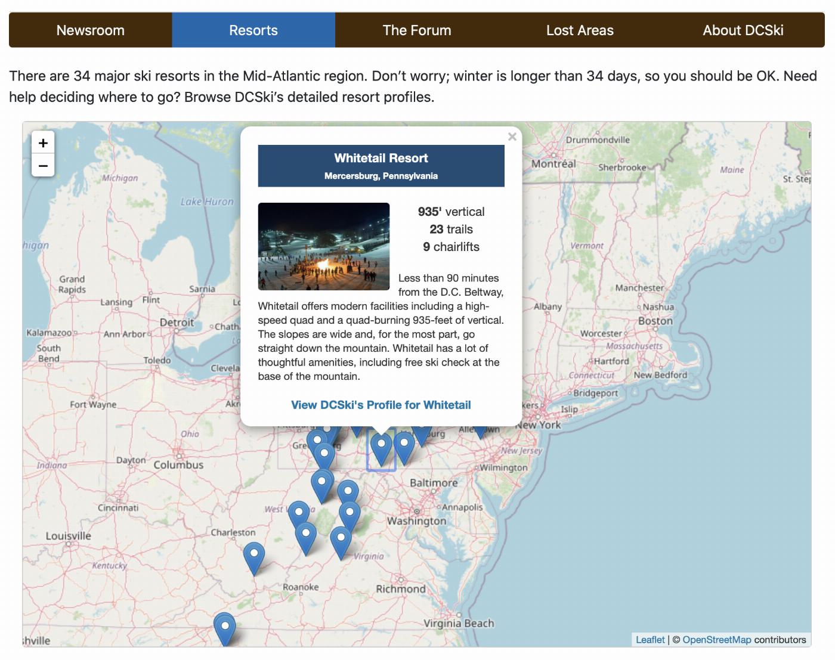Image resolution: width=835 pixels, height=660 pixels.
Task: Select the highlighted Whitetail map marker
Action: (x=381, y=450)
